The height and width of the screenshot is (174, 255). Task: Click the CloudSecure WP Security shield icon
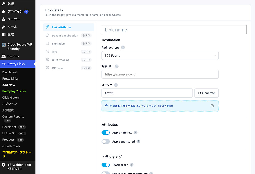(x=4, y=45)
